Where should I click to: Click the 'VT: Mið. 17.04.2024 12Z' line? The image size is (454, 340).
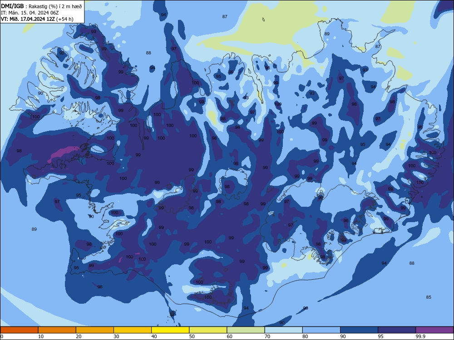pyautogui.click(x=28, y=19)
